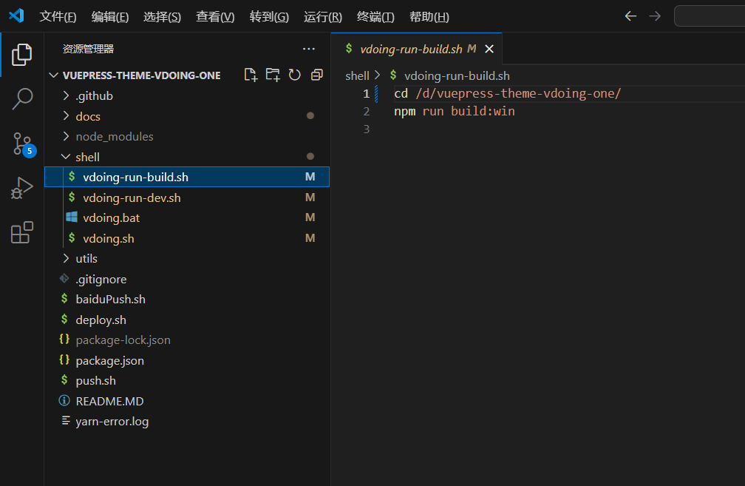Image resolution: width=745 pixels, height=486 pixels.
Task: Click the lines icon beside yarn-error.log
Action: click(x=66, y=420)
